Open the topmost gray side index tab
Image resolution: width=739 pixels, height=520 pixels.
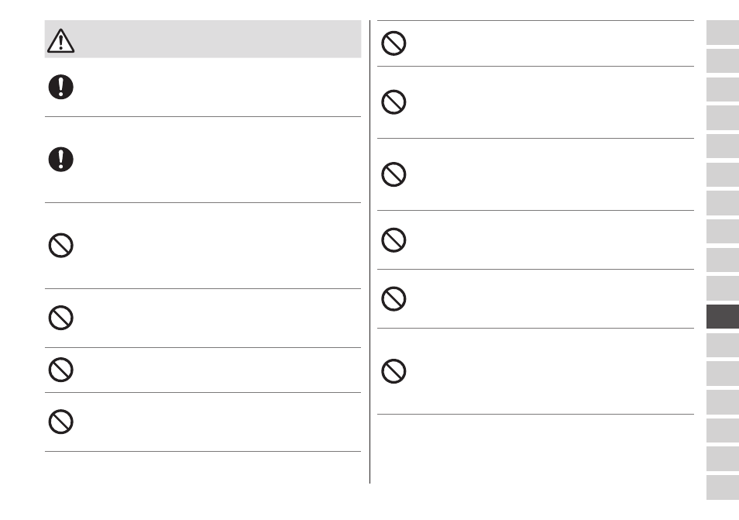pos(723,33)
